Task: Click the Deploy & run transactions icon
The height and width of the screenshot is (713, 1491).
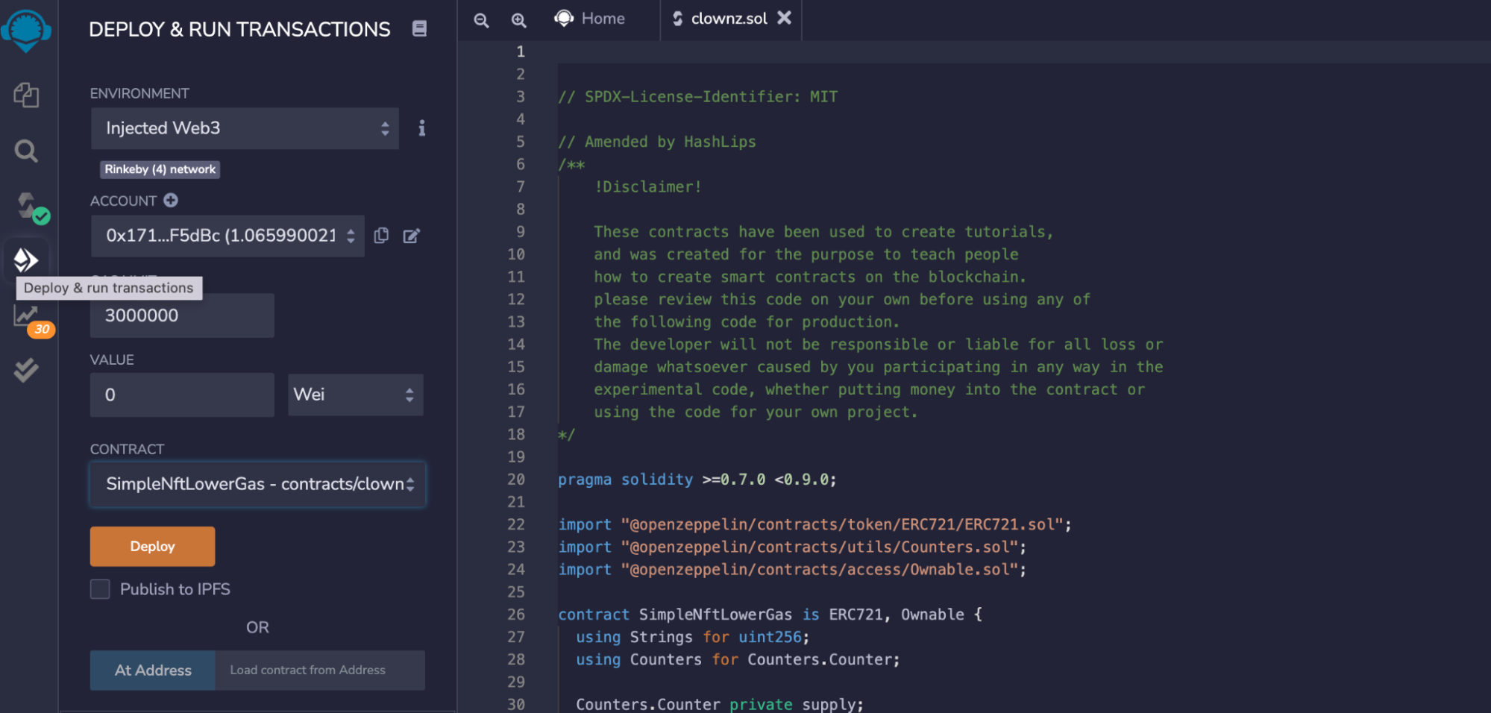Action: coord(26,260)
